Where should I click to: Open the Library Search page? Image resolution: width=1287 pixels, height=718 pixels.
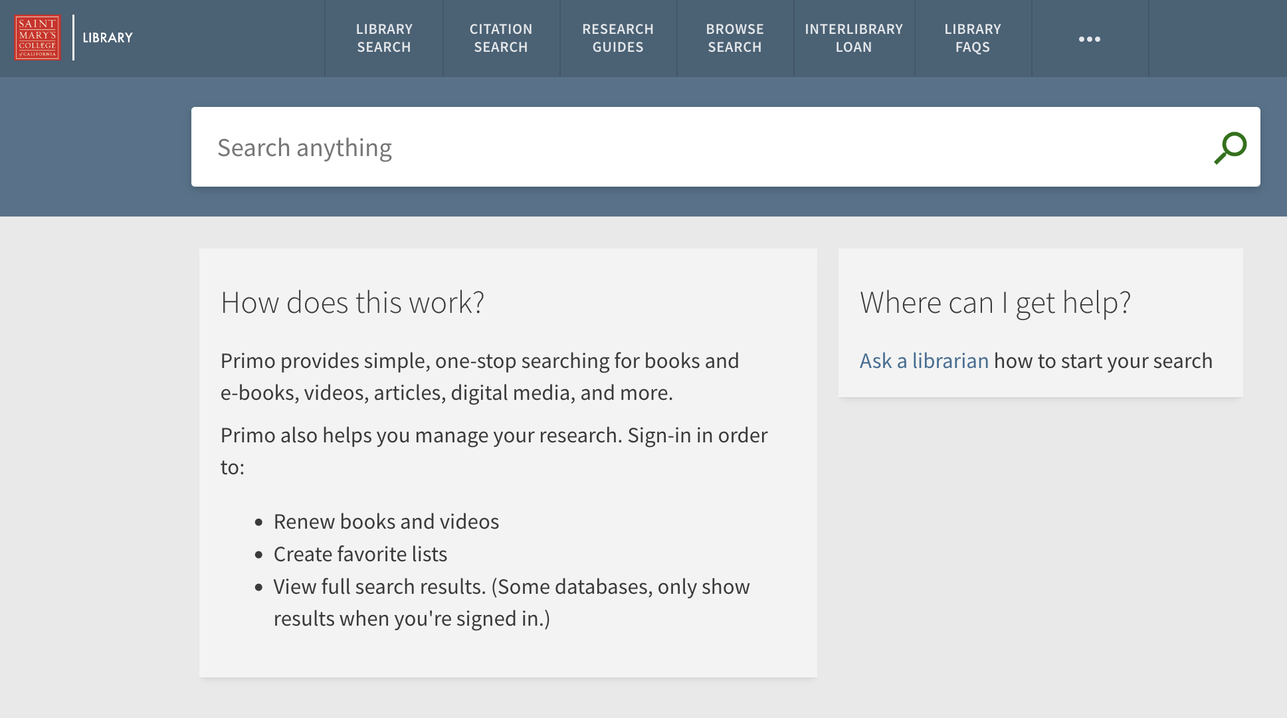[x=384, y=39]
